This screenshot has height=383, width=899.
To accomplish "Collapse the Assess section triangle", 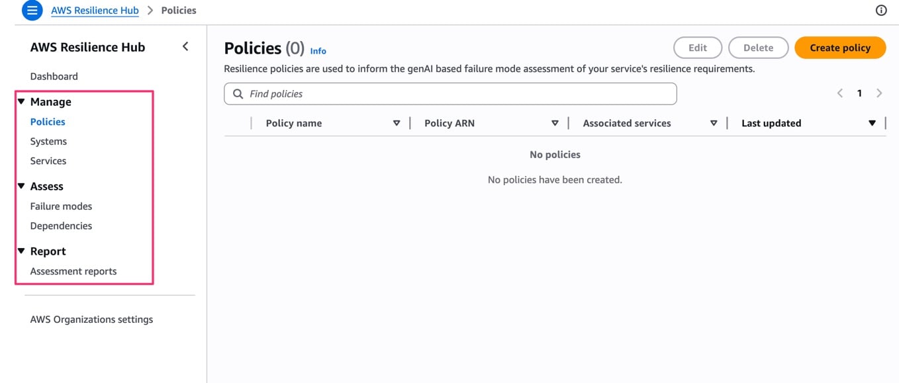I will (21, 187).
